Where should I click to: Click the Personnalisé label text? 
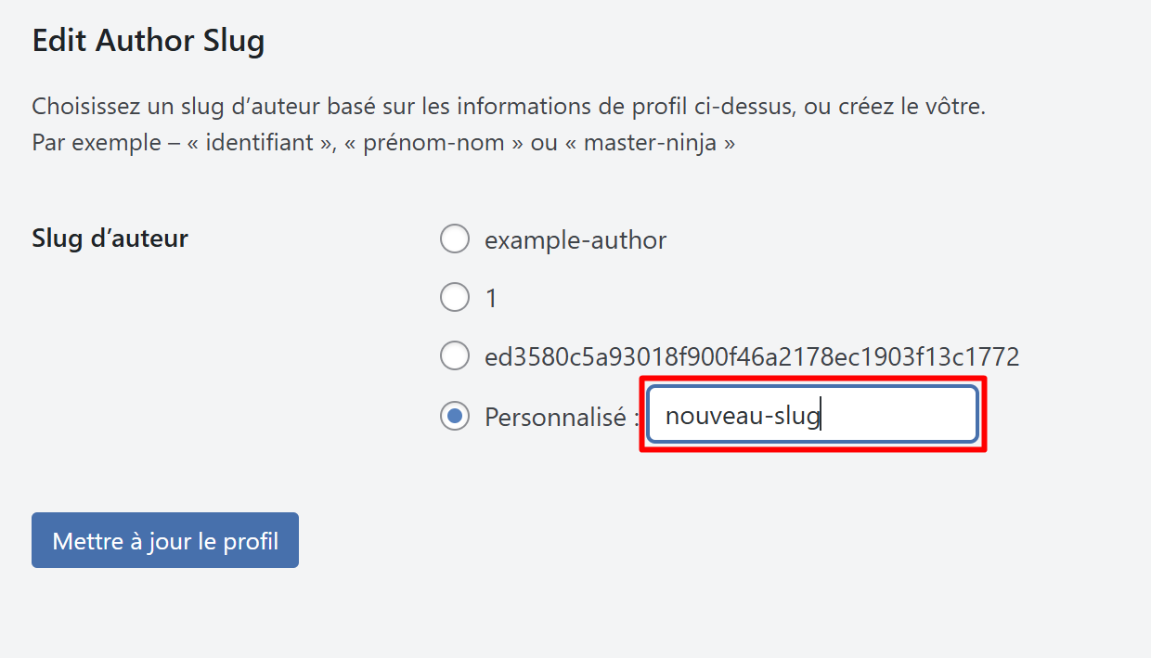tap(555, 417)
